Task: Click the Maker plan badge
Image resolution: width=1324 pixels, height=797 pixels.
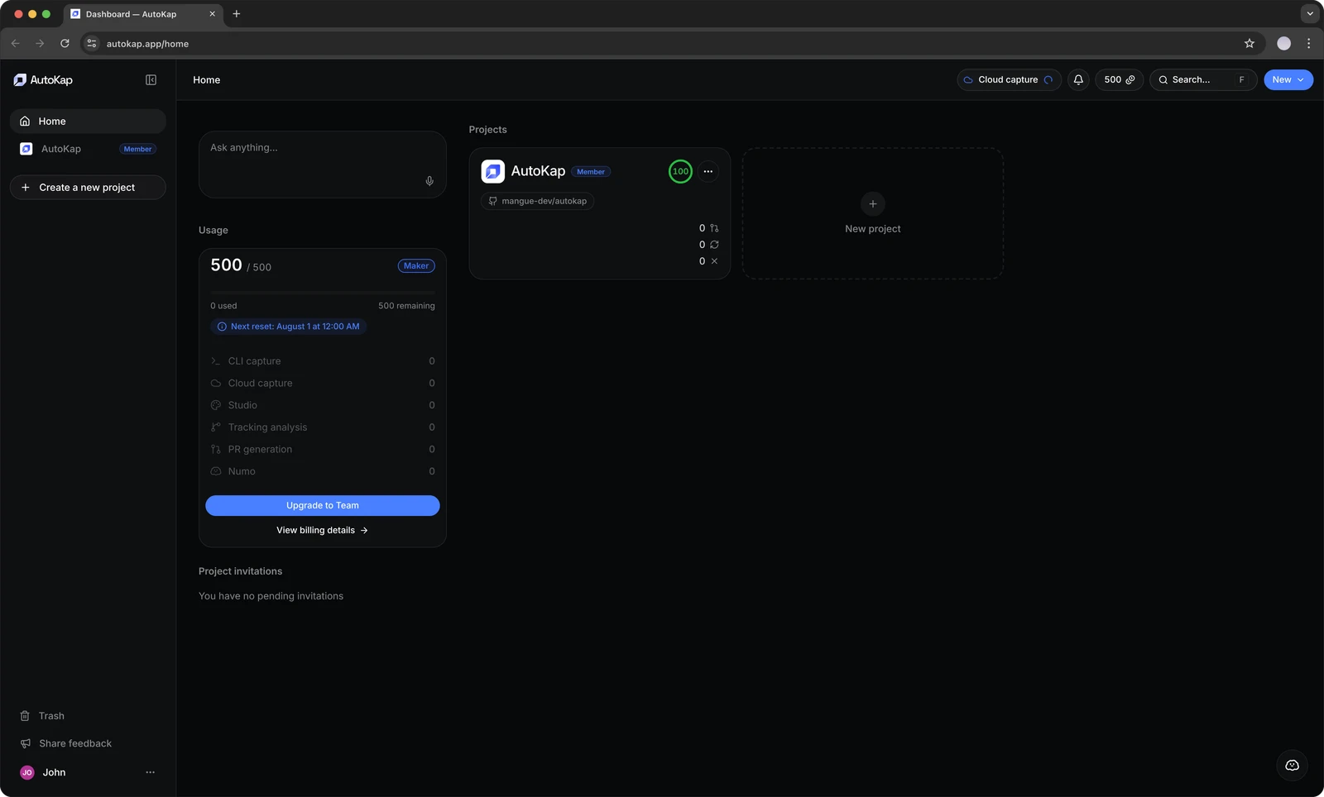Action: click(x=416, y=266)
